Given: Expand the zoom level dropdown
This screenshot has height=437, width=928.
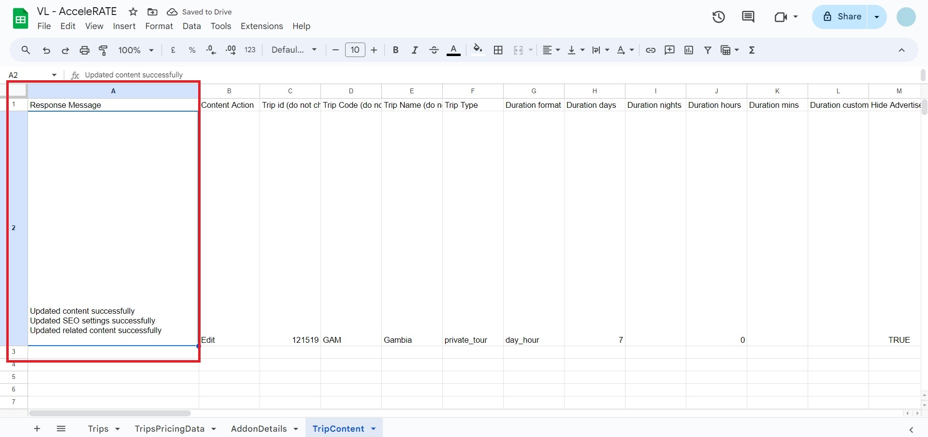Looking at the screenshot, I should tap(136, 50).
